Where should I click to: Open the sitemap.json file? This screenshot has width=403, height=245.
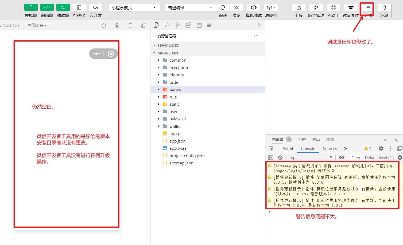[208, 163]
